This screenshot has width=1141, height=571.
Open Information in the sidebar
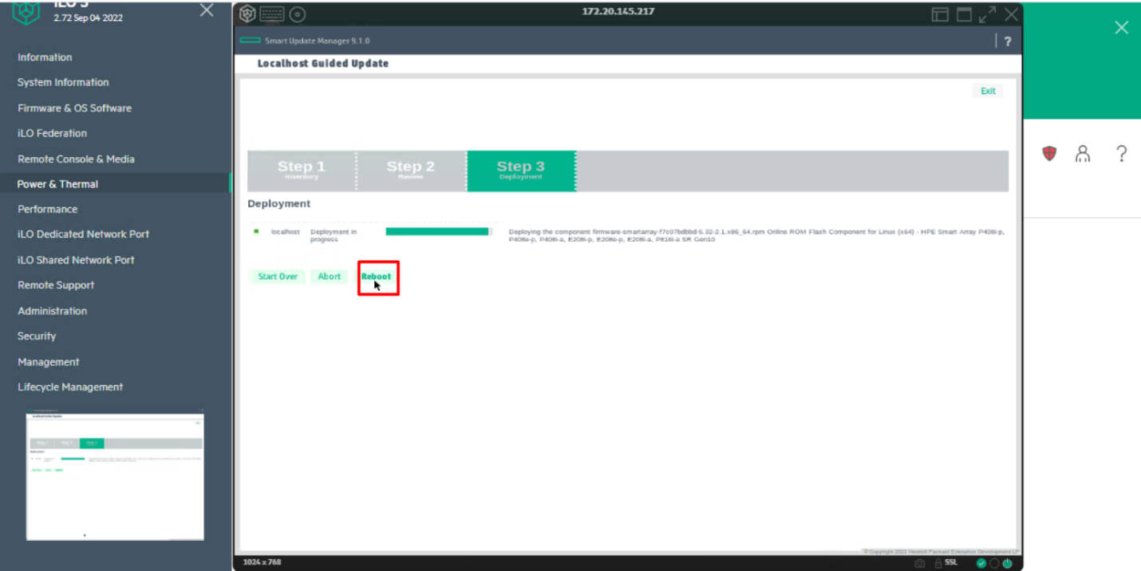pos(45,57)
